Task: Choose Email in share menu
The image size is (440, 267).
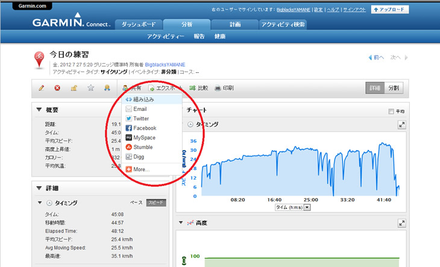Action: coord(152,109)
